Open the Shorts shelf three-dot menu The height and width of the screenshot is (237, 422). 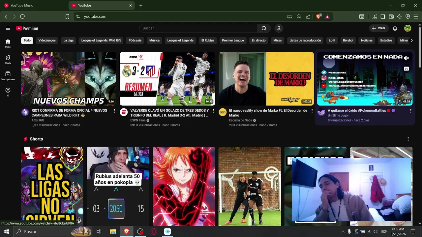pyautogui.click(x=408, y=139)
